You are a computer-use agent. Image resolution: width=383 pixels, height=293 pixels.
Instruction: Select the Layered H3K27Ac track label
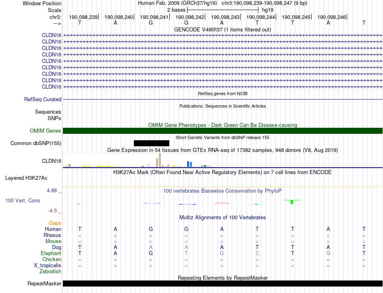tap(26, 178)
